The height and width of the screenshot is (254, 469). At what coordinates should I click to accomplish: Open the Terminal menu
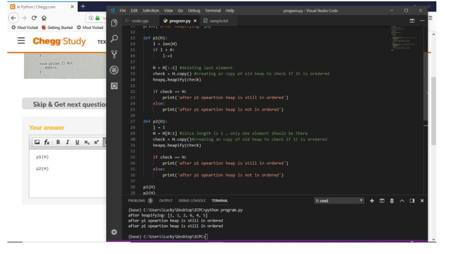[x=213, y=11]
